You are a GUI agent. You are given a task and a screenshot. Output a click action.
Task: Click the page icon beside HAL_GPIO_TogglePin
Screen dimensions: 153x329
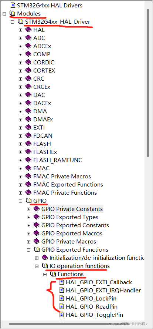coord(62,315)
